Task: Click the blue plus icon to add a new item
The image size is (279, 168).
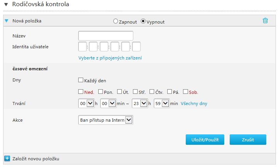Action: click(x=7, y=158)
